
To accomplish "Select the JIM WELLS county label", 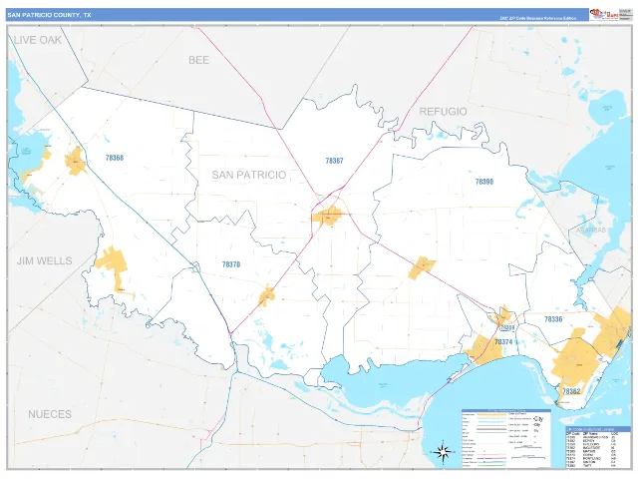I will pos(44,260).
